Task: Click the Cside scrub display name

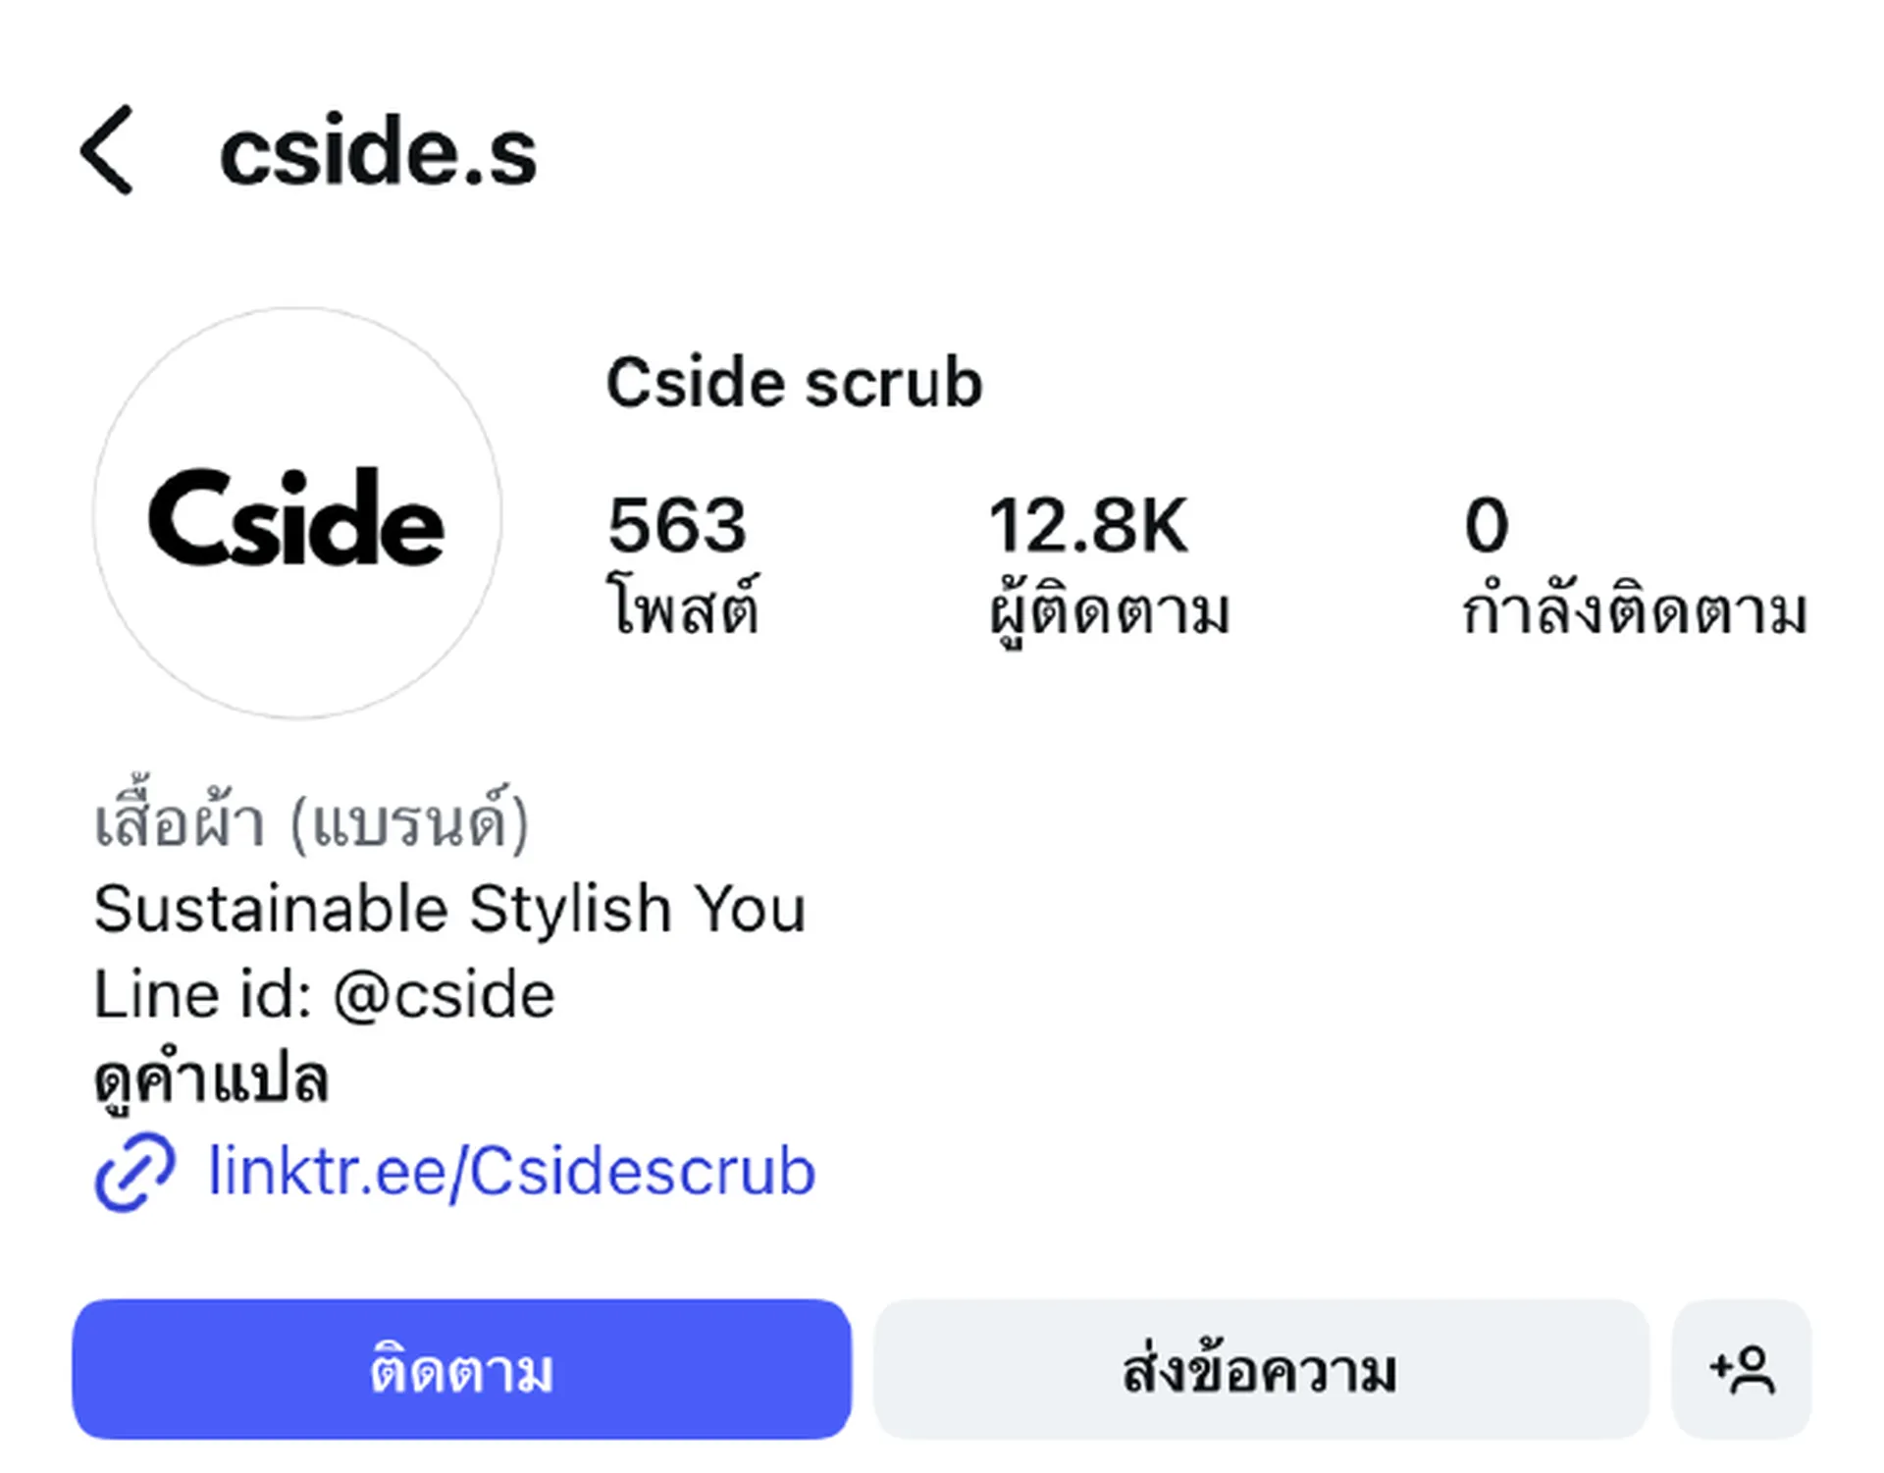Action: (x=794, y=382)
